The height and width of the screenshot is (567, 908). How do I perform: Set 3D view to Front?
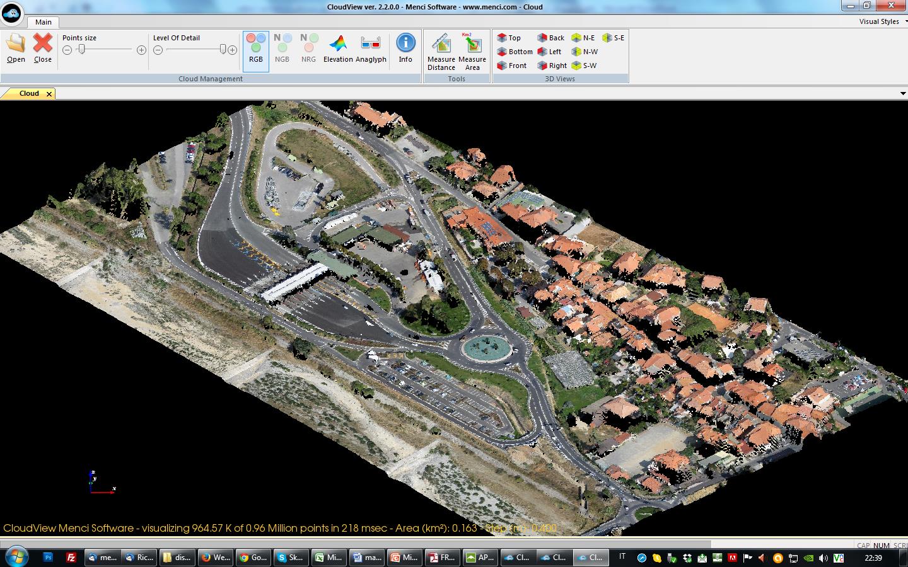tap(512, 66)
